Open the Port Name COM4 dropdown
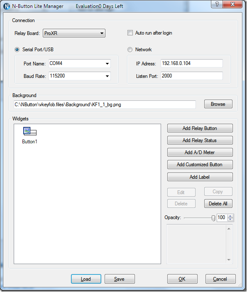247x292 pixels. tap(80, 63)
